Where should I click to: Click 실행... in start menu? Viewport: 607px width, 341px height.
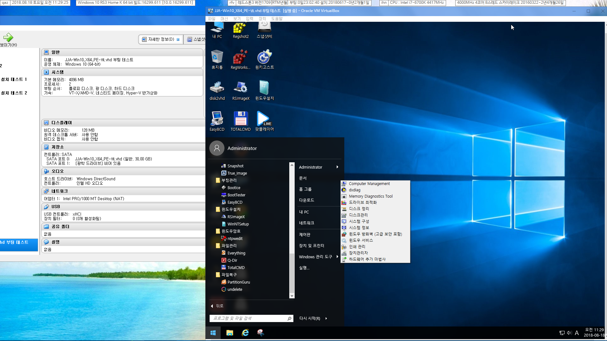304,268
